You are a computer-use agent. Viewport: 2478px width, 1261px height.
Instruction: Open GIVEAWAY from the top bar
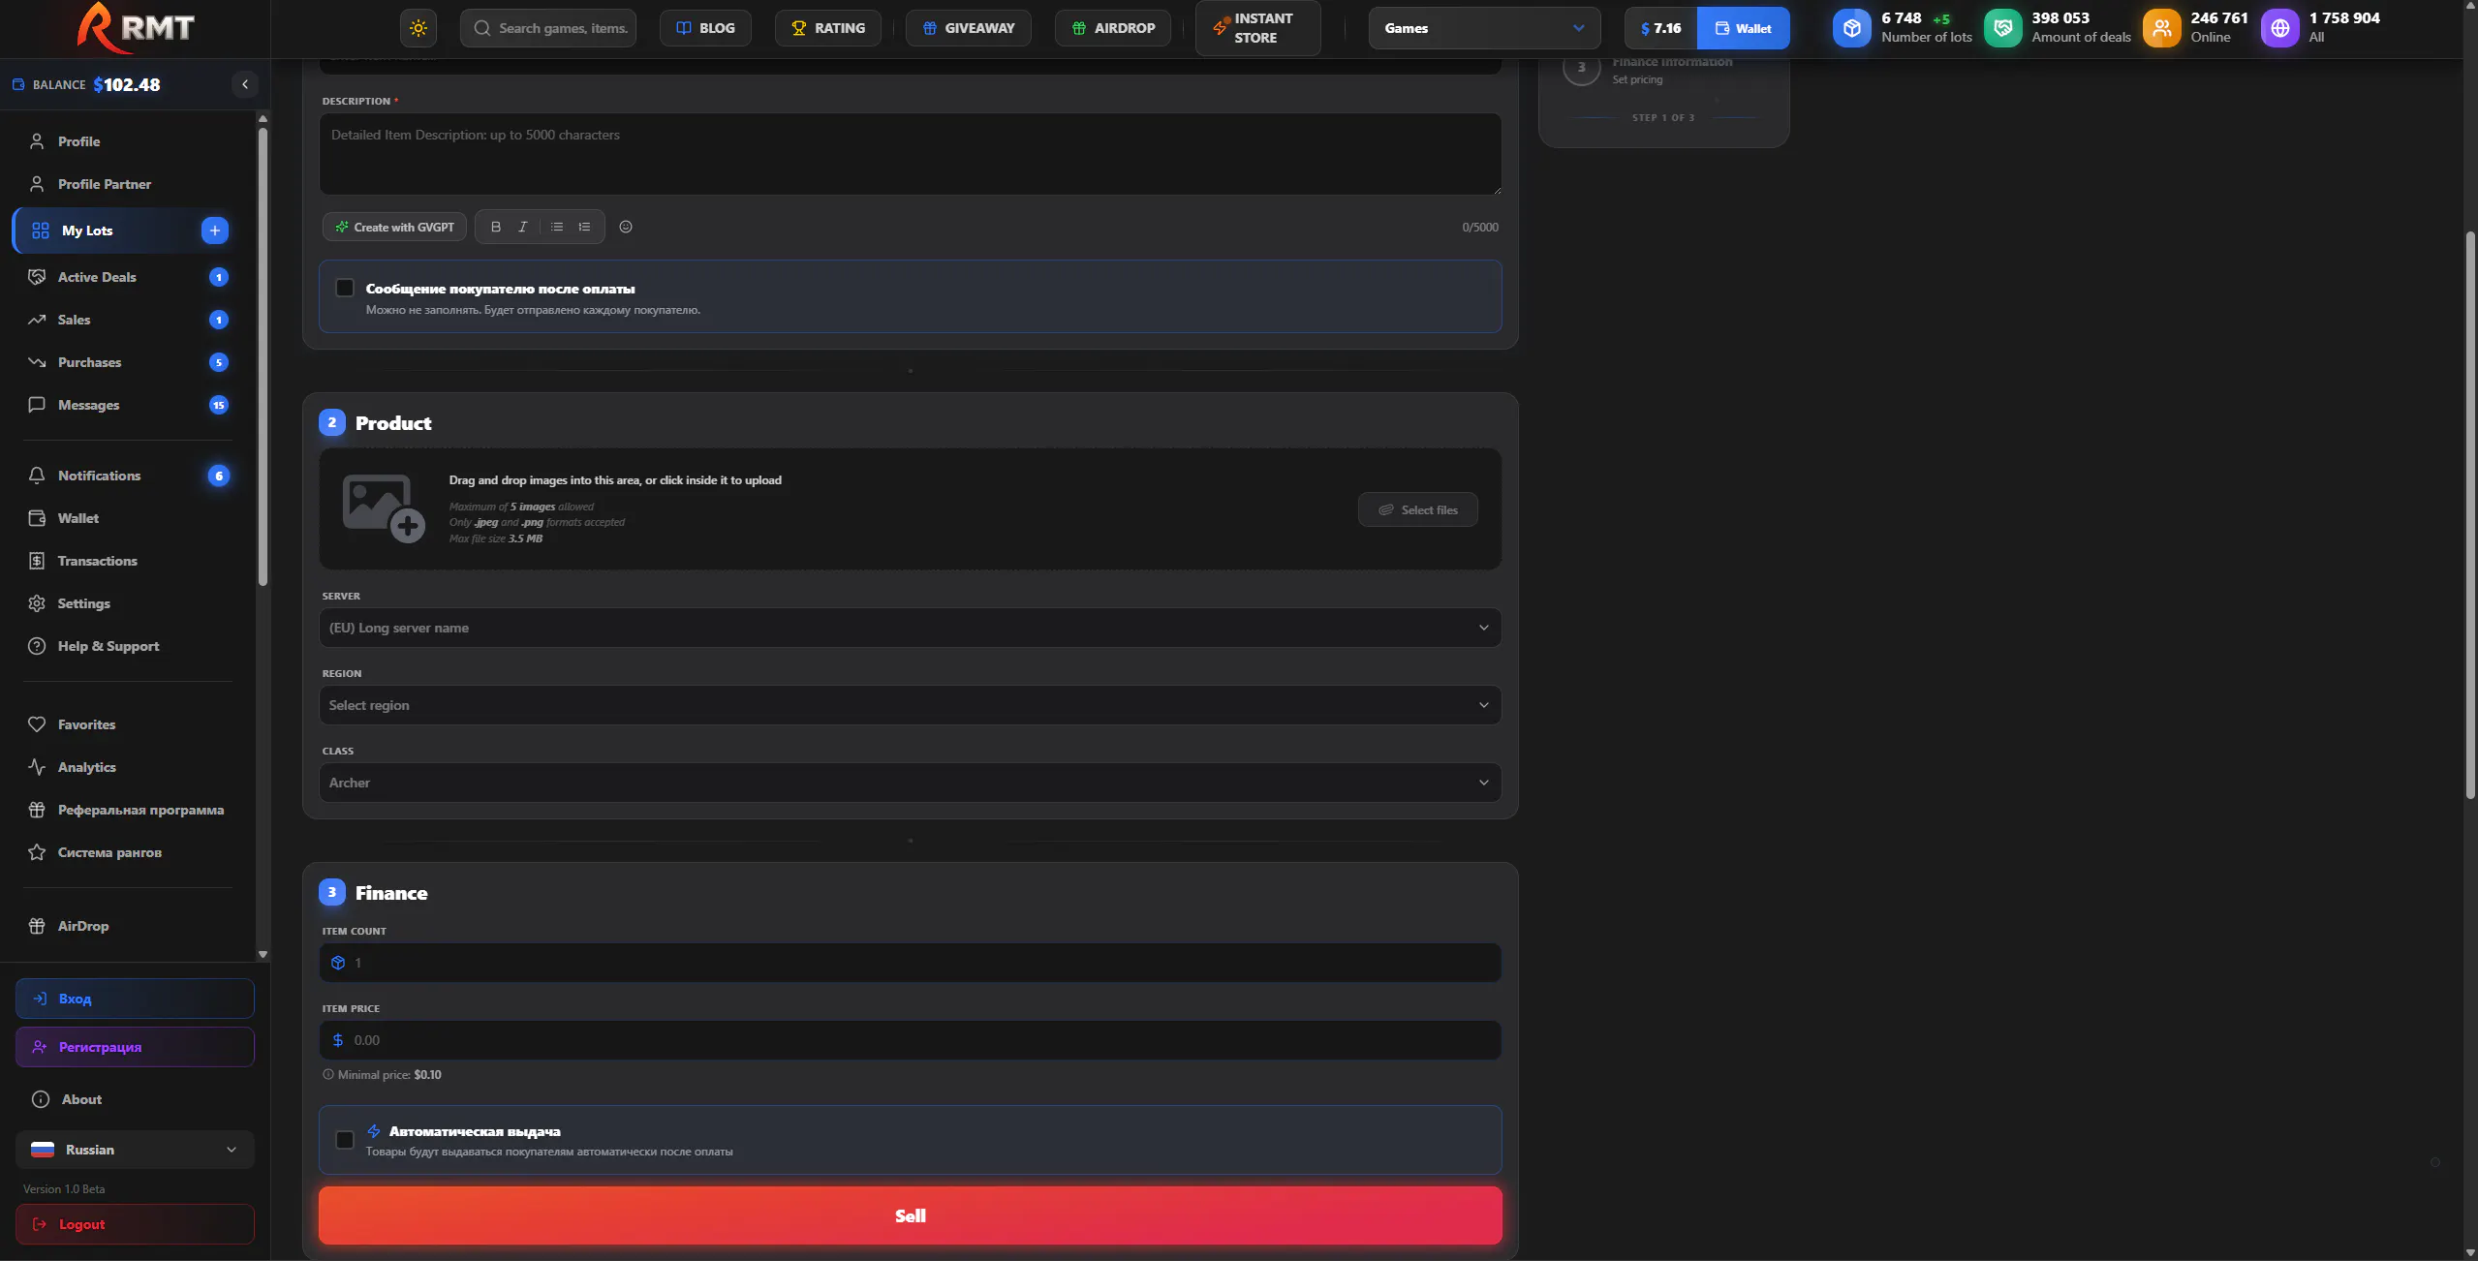point(968,28)
